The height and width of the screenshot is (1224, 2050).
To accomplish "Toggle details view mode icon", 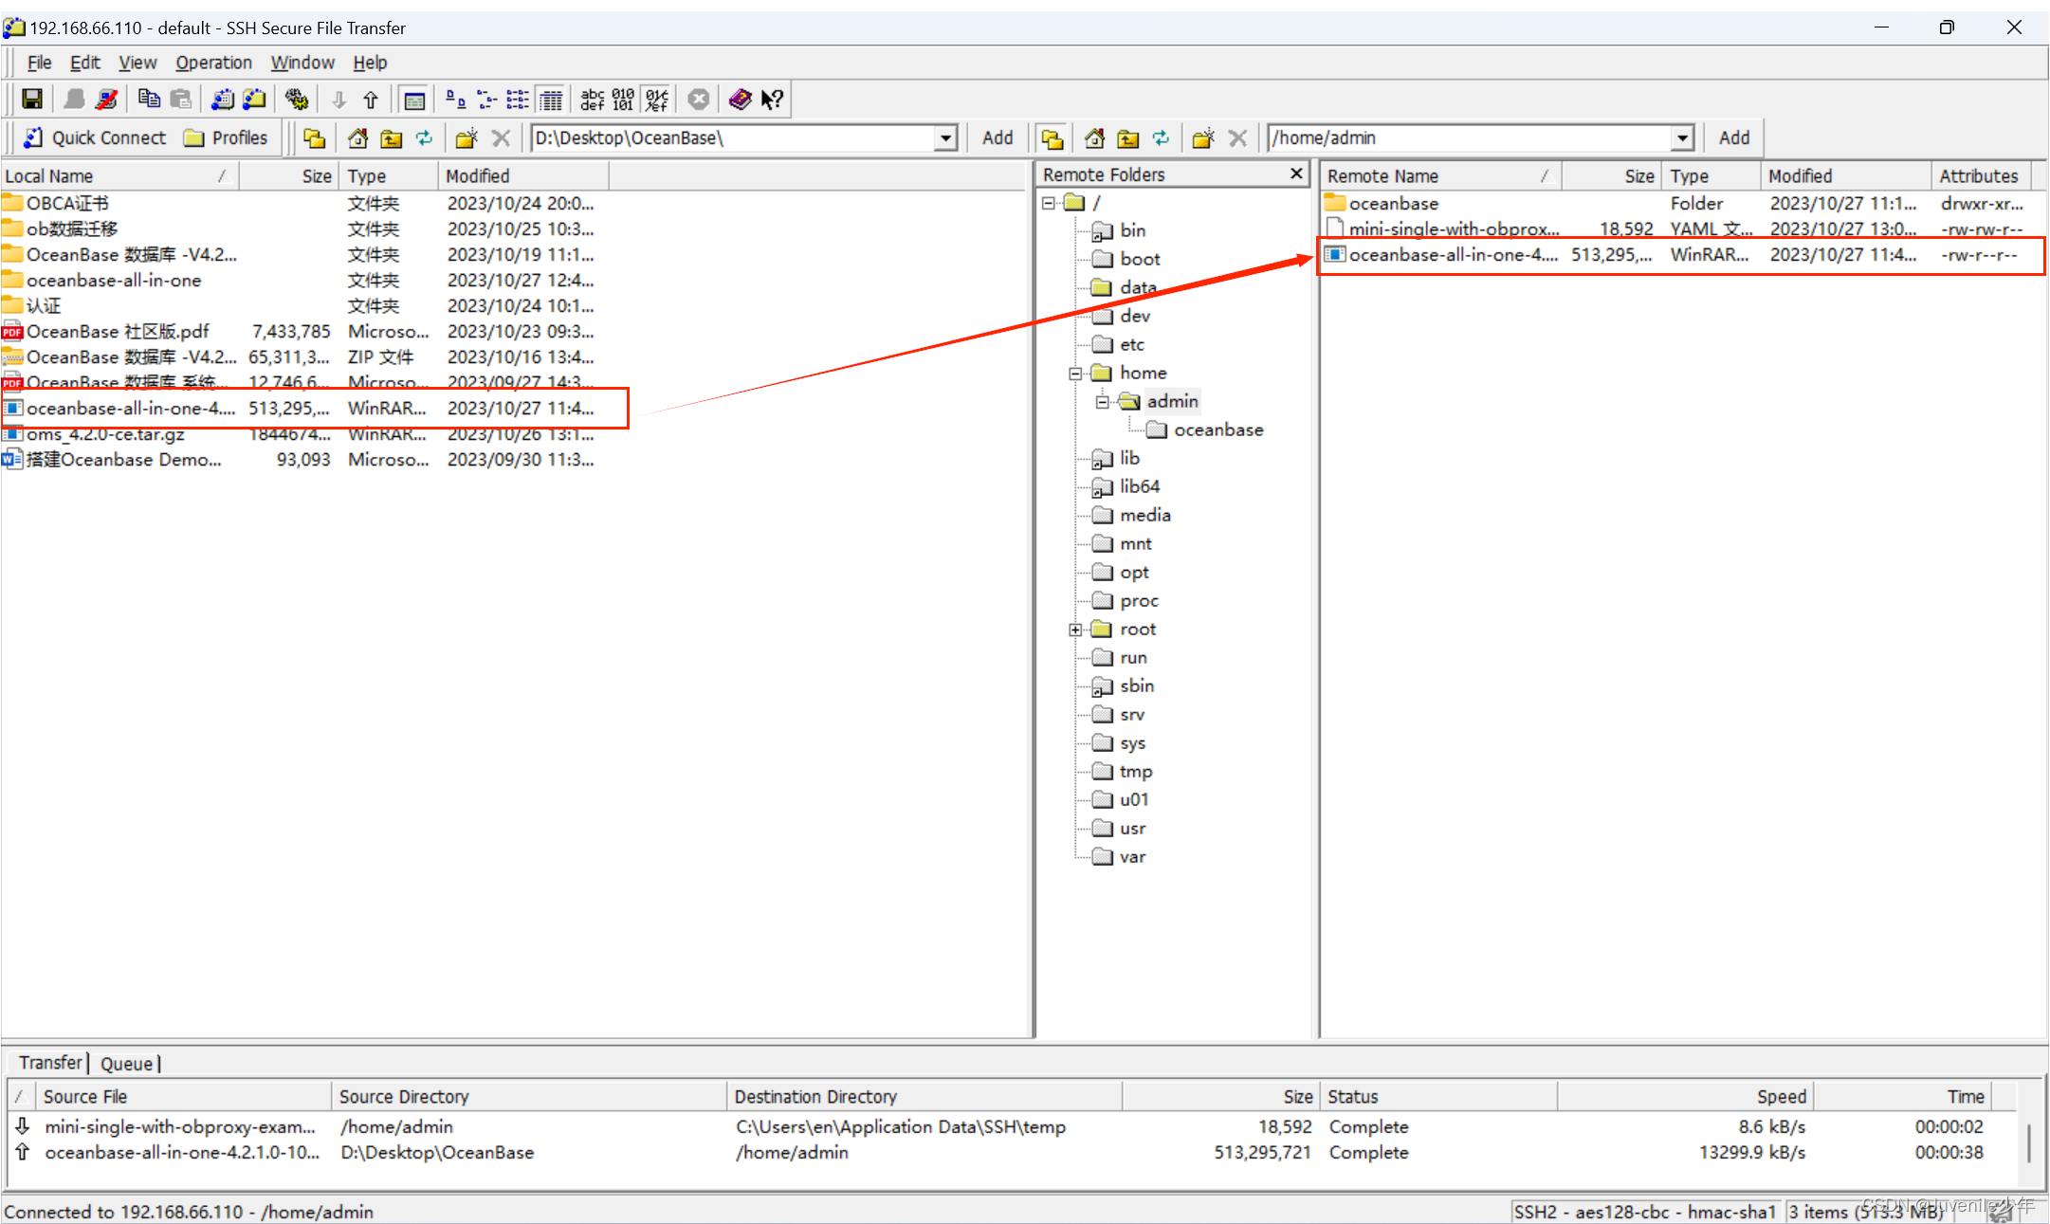I will tap(551, 100).
